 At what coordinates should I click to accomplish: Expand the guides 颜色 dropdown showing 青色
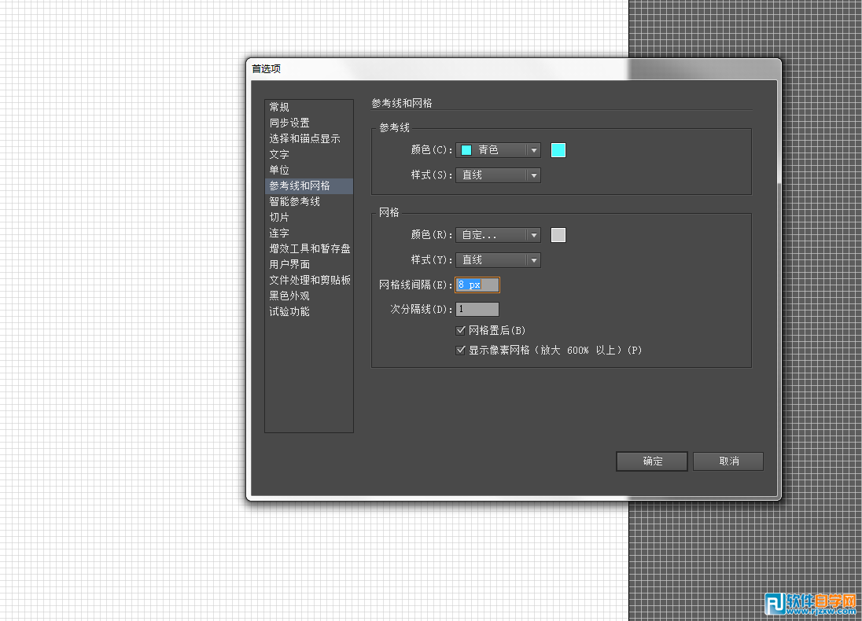pyautogui.click(x=499, y=150)
